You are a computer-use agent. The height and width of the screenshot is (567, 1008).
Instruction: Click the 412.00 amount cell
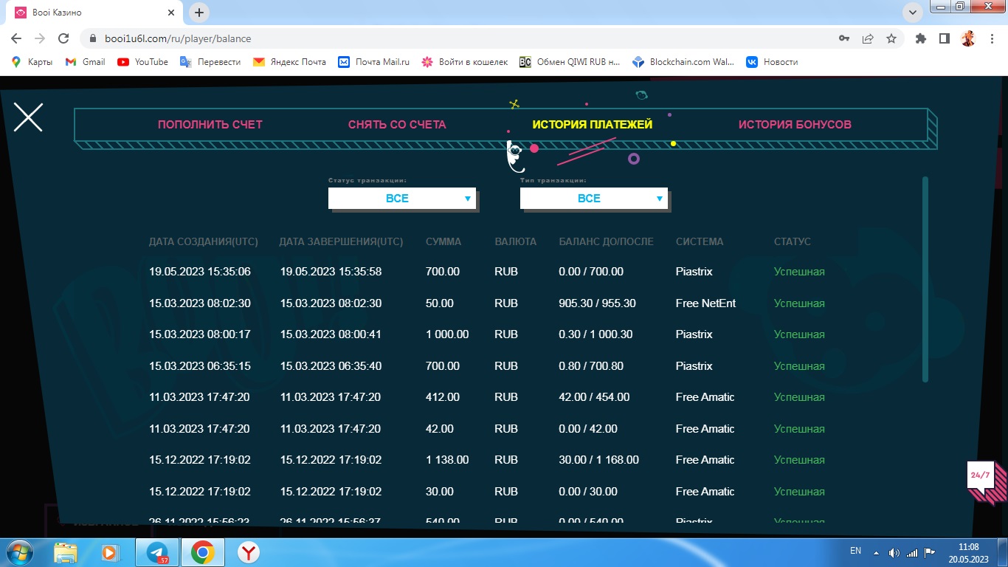click(443, 397)
